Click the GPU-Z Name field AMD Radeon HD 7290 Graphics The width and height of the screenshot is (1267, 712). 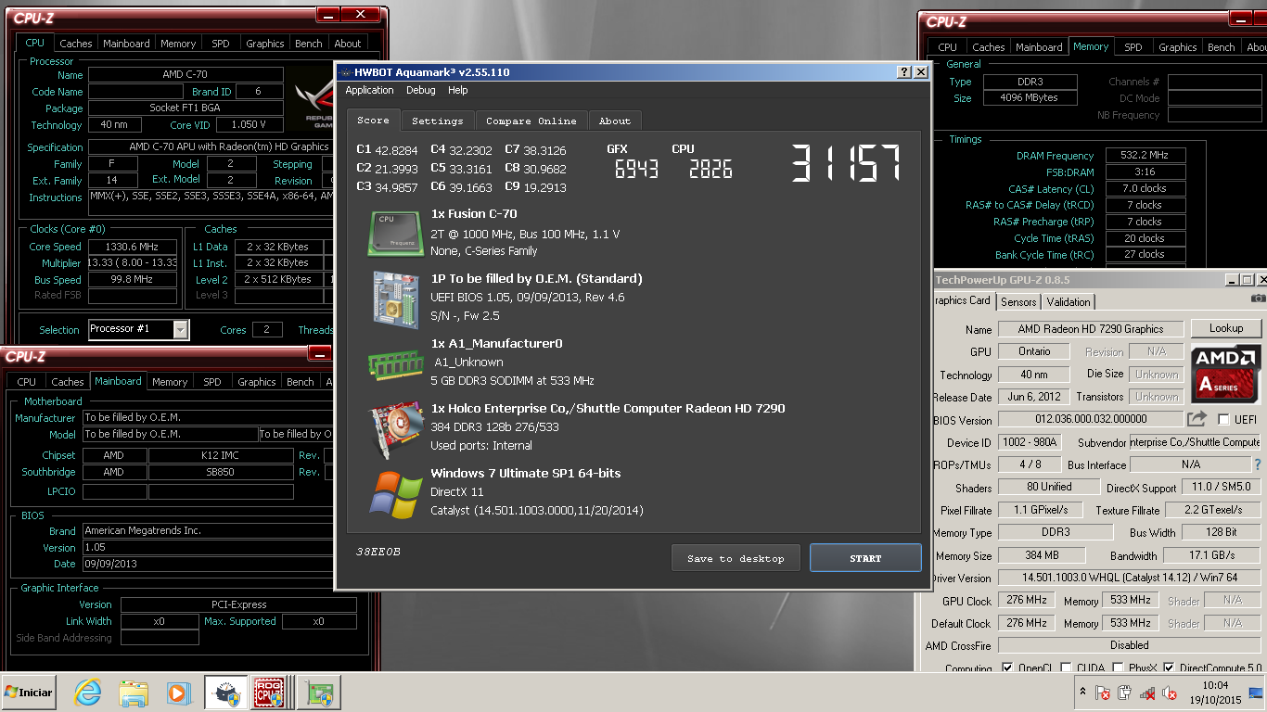click(1090, 329)
